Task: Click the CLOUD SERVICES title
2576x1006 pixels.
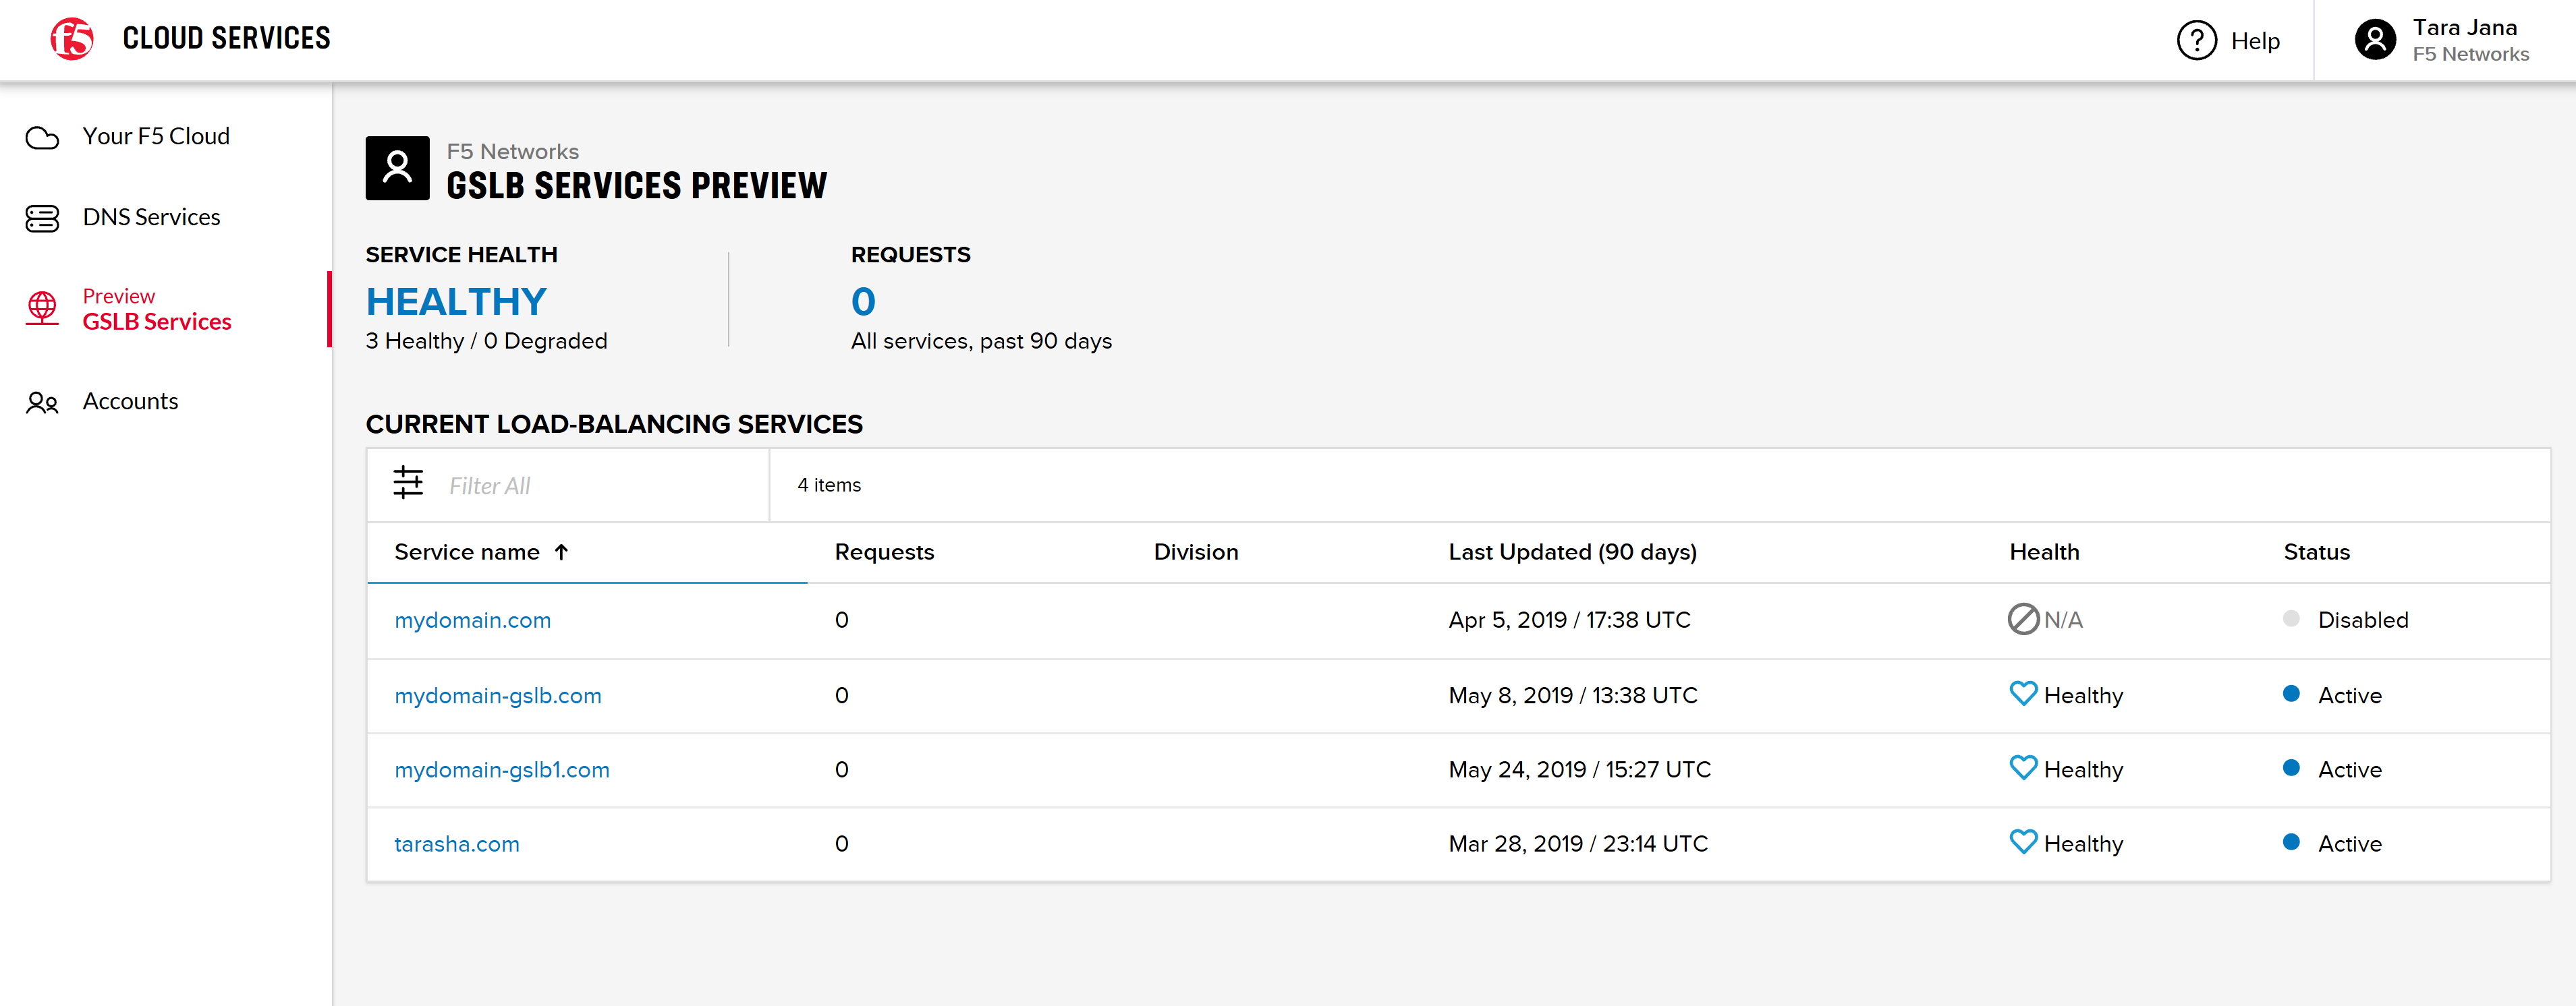Action: click(x=226, y=39)
